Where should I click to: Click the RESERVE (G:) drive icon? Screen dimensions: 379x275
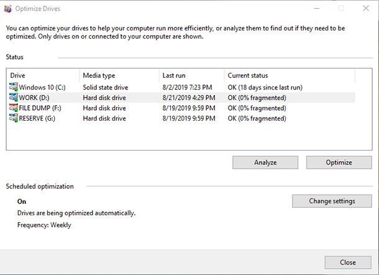coord(14,118)
